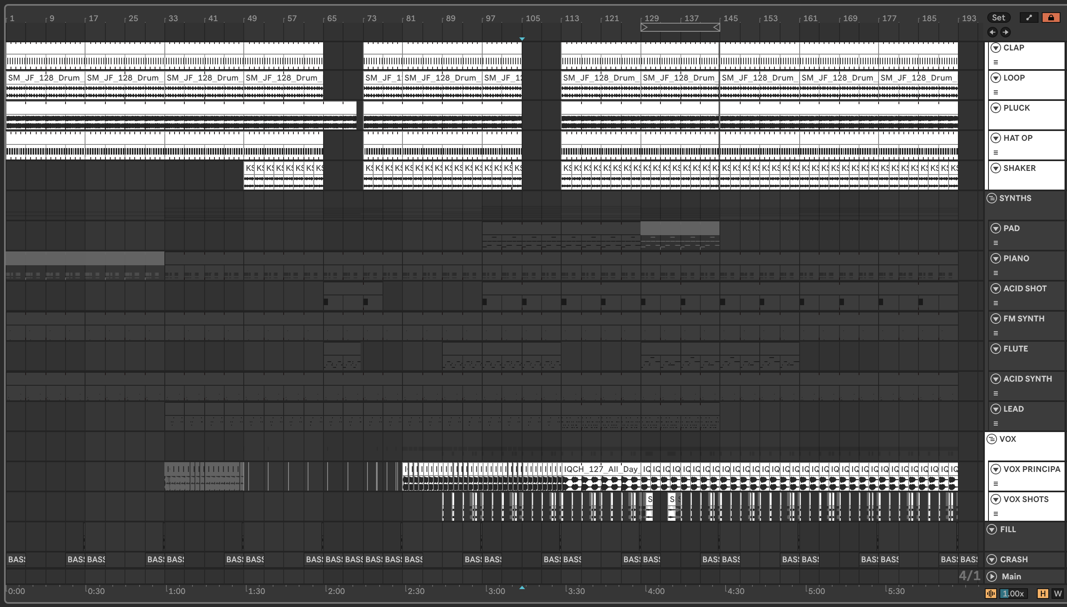Fold the ACID SHOT track
The height and width of the screenshot is (607, 1067).
[996, 288]
